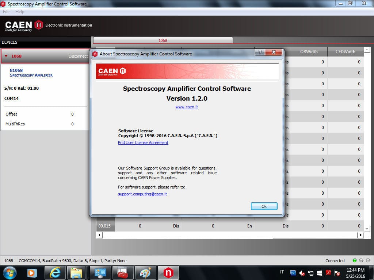The height and width of the screenshot is (280, 374).
Task: Click the IT language indicator in the system tray
Action: click(282, 272)
